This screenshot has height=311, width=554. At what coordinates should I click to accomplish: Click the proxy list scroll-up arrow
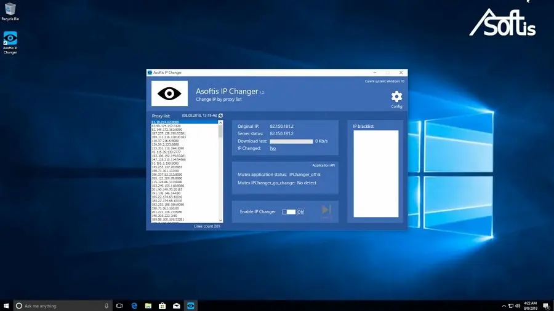220,122
